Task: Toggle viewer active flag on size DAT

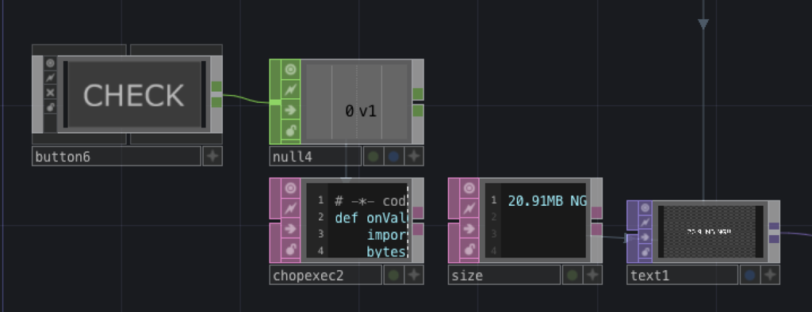Action: [x=469, y=188]
